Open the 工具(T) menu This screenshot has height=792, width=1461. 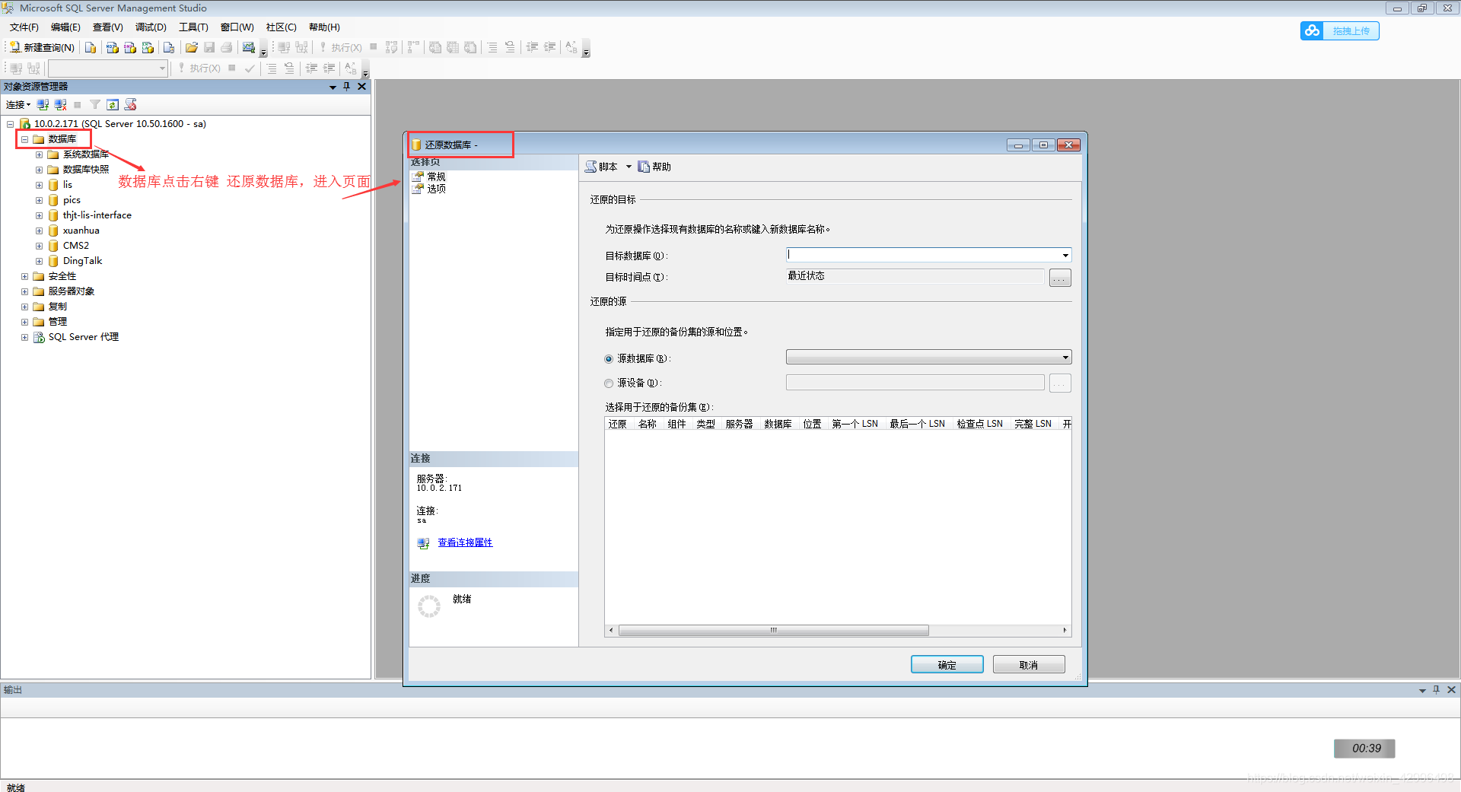[193, 27]
